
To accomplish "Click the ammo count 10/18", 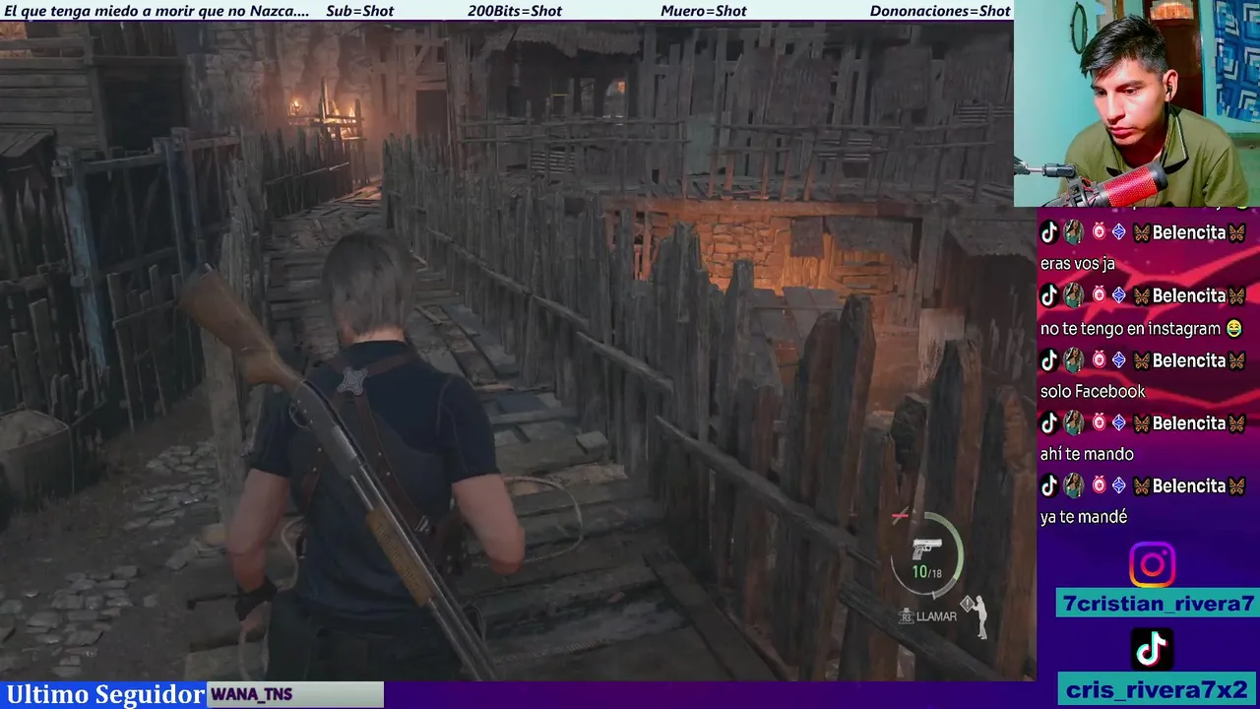I will pyautogui.click(x=926, y=572).
